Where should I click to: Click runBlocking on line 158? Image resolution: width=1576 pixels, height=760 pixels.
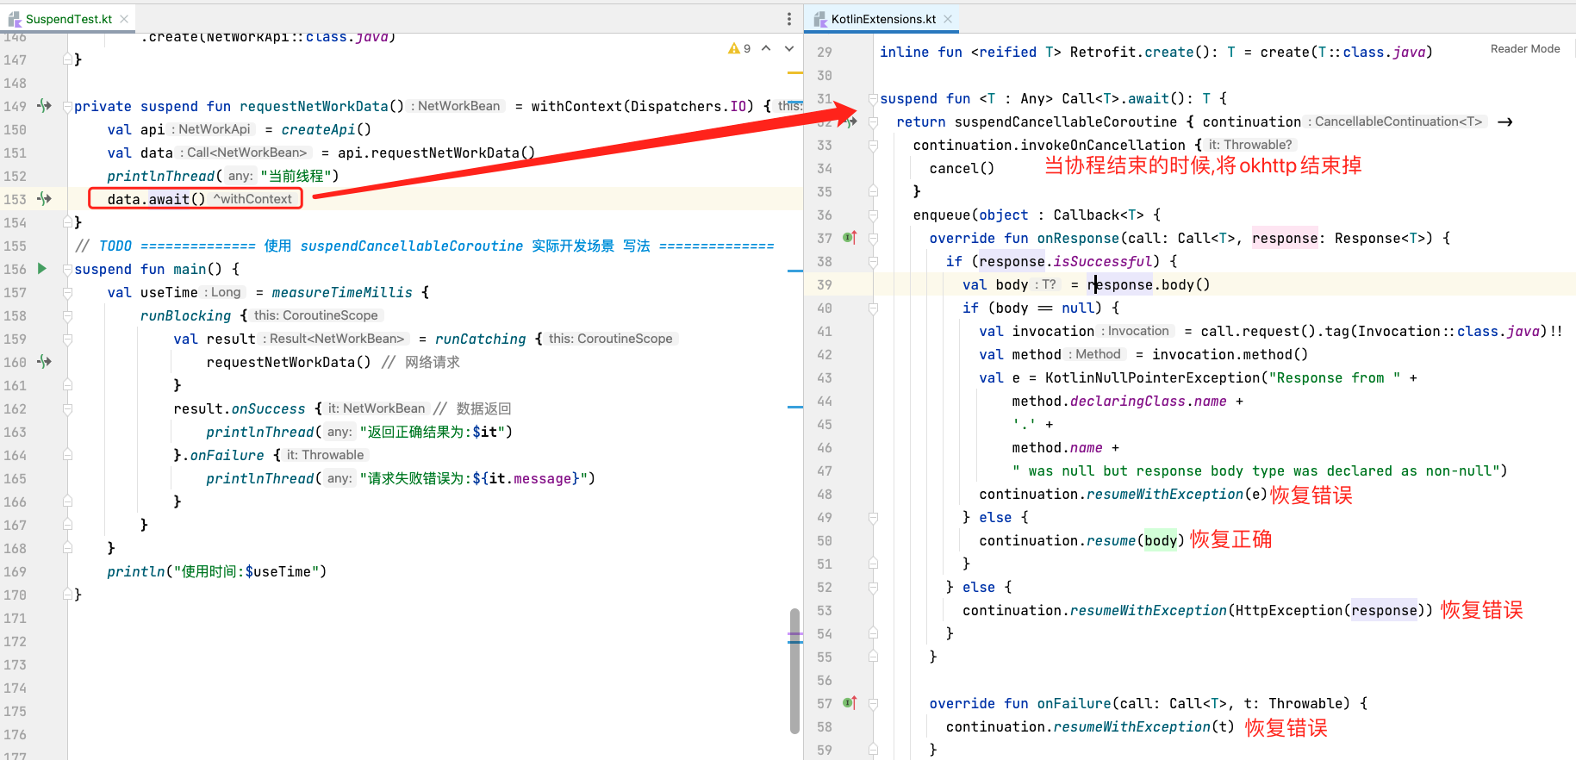[185, 315]
